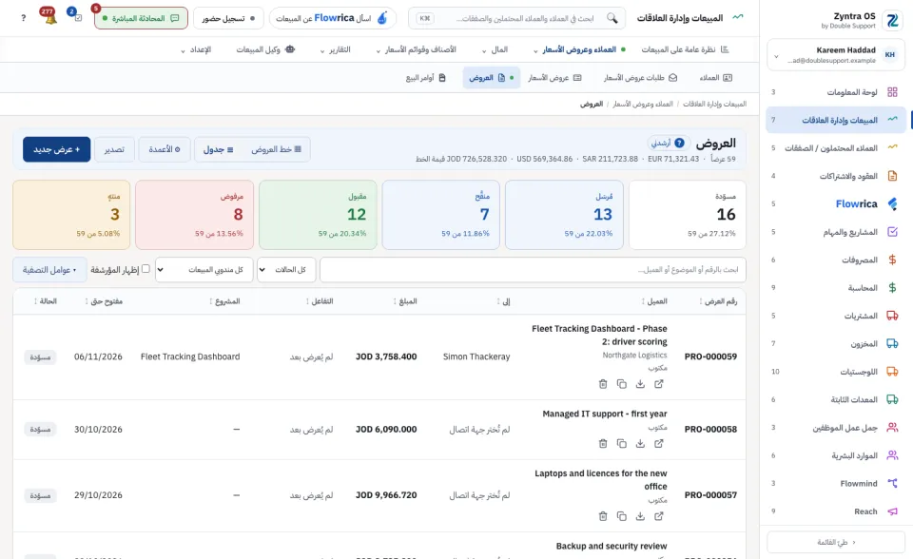
Task: Filter by منتهٍ expired card showing 3
Action: click(x=71, y=215)
